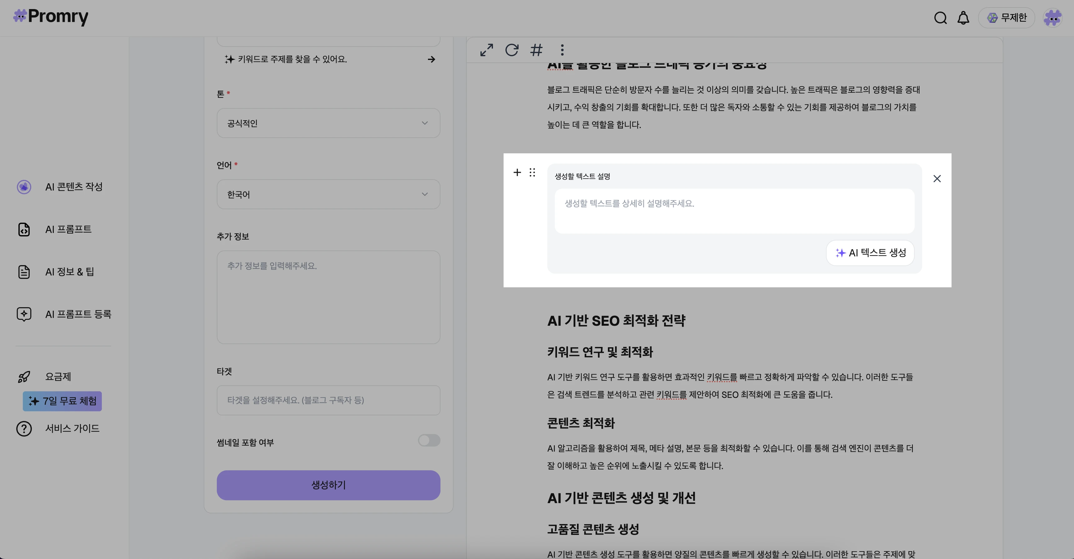Click the AI 프롬프트 등록 sparkle icon
The height and width of the screenshot is (559, 1074).
[x=24, y=314]
